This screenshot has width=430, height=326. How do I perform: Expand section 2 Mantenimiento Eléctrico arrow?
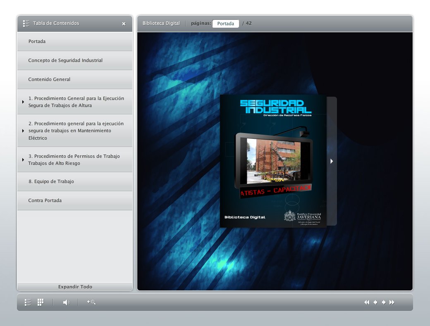click(x=23, y=131)
